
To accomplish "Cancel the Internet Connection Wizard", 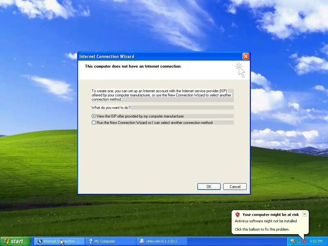I will coord(235,187).
